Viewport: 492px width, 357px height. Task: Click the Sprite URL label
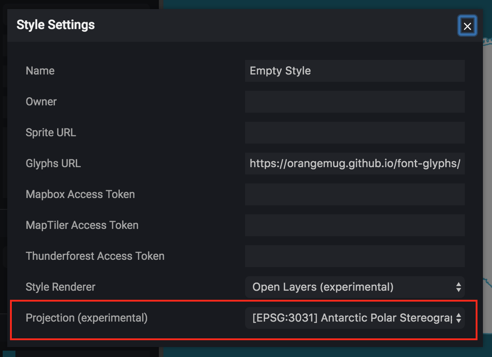51,133
